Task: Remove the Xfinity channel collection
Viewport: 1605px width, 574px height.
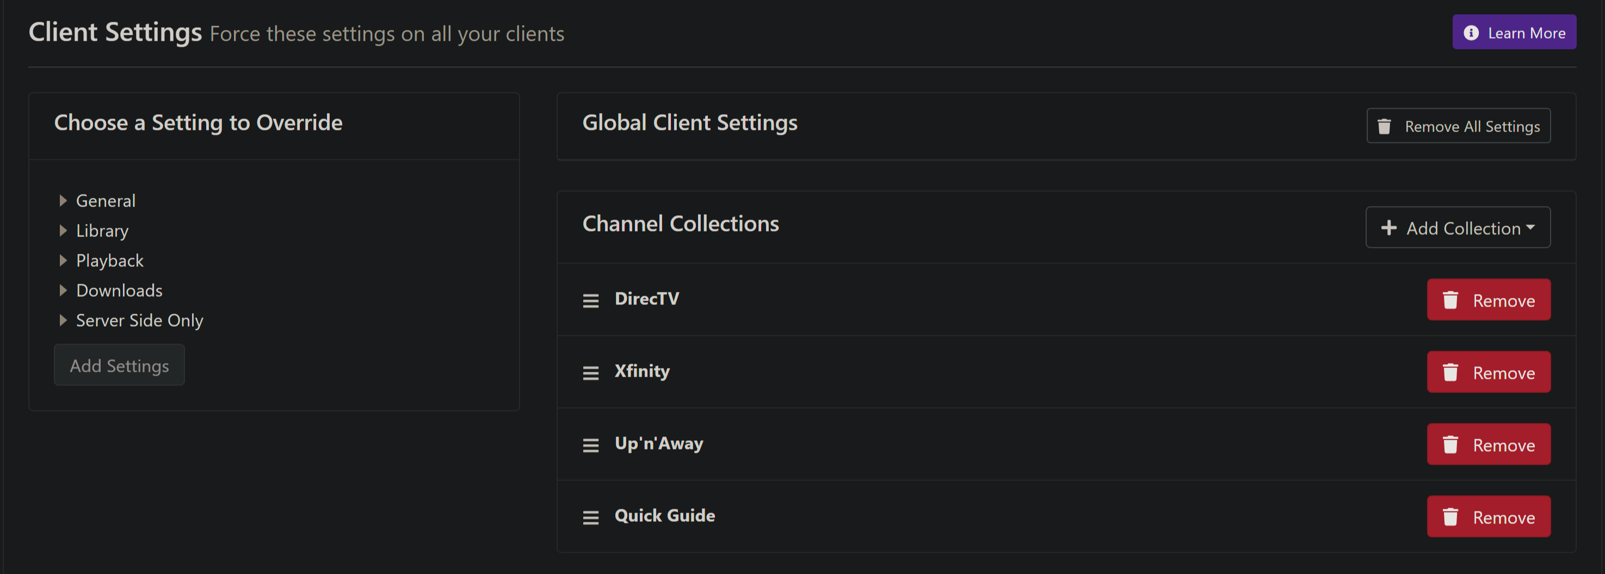Action: 1488,372
